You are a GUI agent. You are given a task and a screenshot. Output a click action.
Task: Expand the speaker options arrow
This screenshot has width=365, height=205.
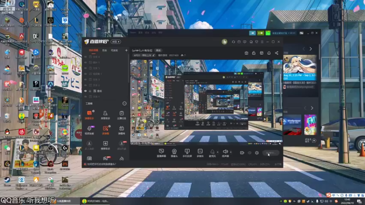231,152
